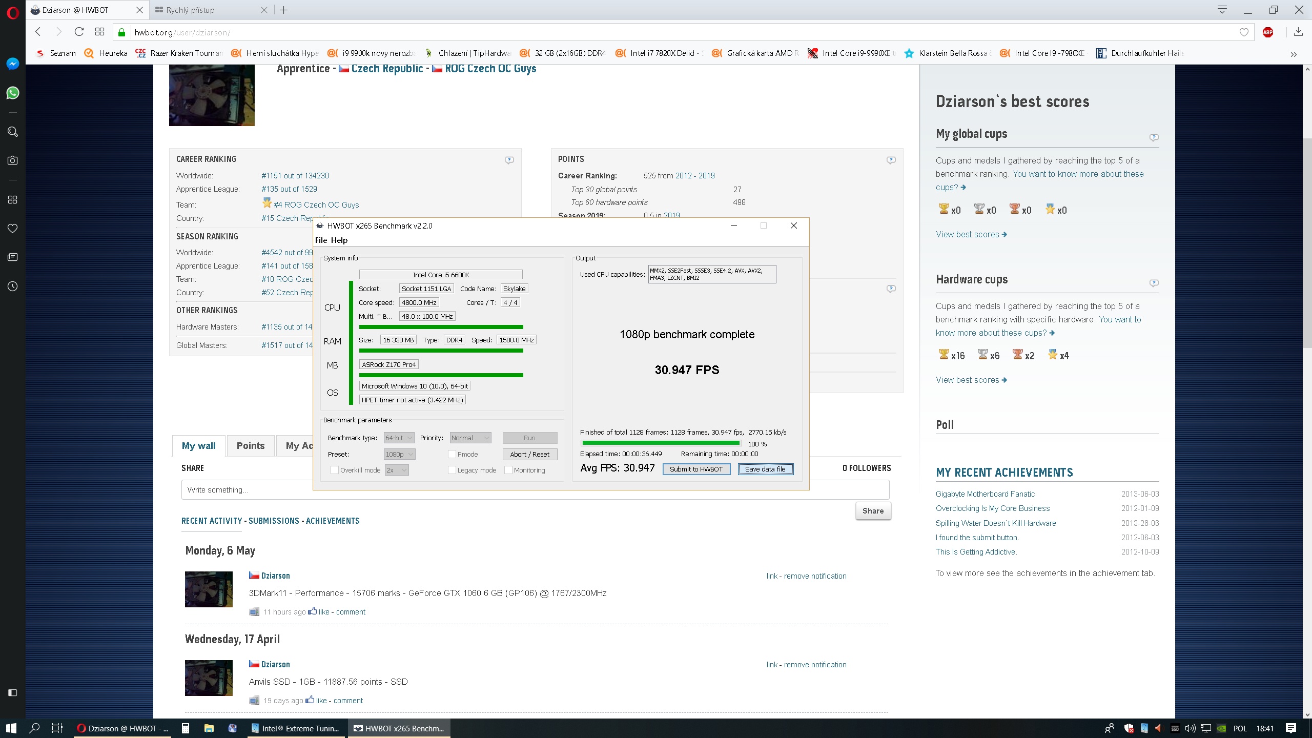The height and width of the screenshot is (738, 1312).
Task: Click benchmark progress bar at 100%
Action: (x=661, y=443)
